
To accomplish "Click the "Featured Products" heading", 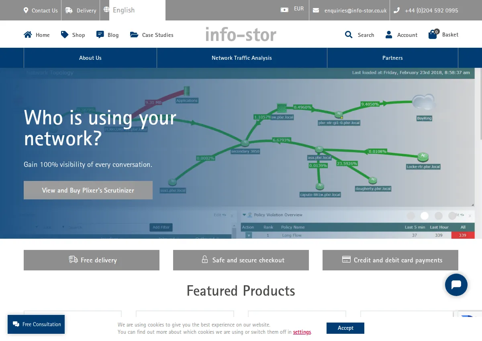I will pyautogui.click(x=241, y=290).
